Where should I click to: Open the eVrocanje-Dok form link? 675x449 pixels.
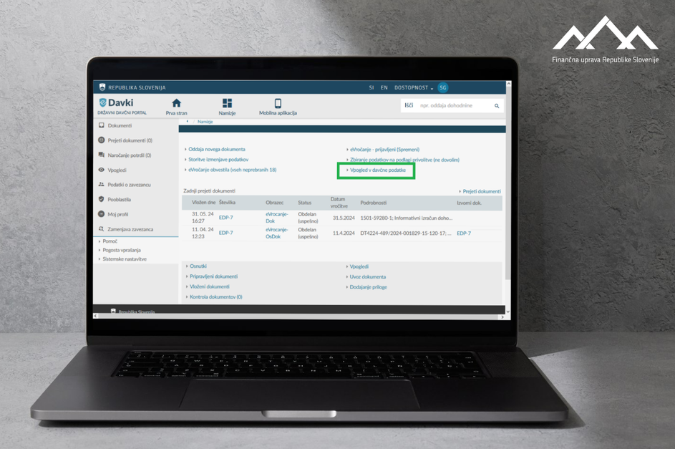tap(276, 218)
